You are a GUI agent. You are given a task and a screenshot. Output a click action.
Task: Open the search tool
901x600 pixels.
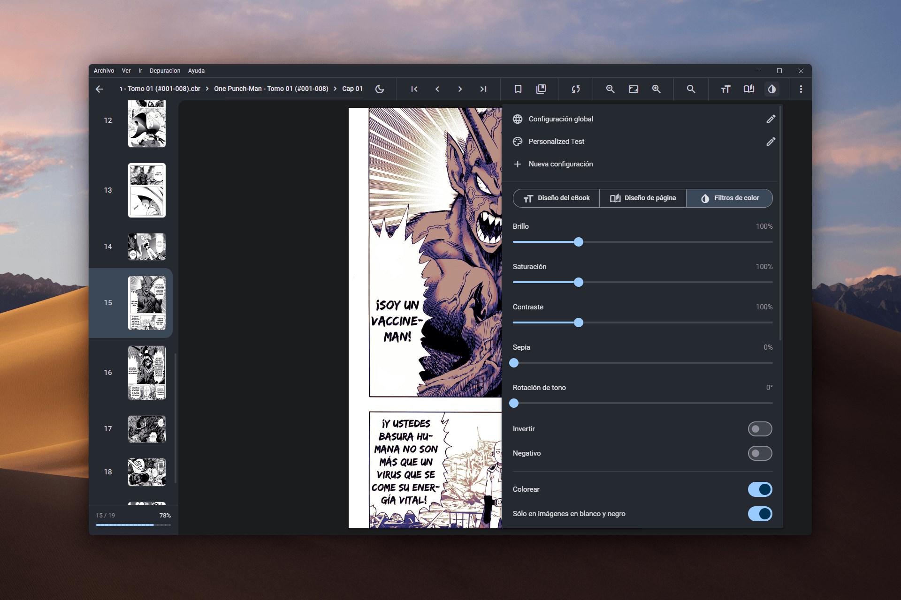pyautogui.click(x=691, y=89)
